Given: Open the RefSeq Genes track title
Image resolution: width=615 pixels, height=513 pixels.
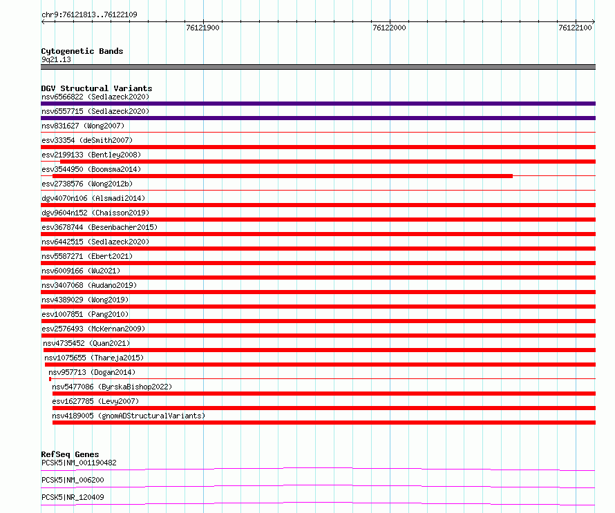Looking at the screenshot, I should (x=70, y=454).
